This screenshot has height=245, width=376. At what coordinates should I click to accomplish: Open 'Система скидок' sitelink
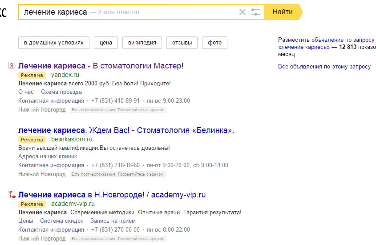click(61, 221)
